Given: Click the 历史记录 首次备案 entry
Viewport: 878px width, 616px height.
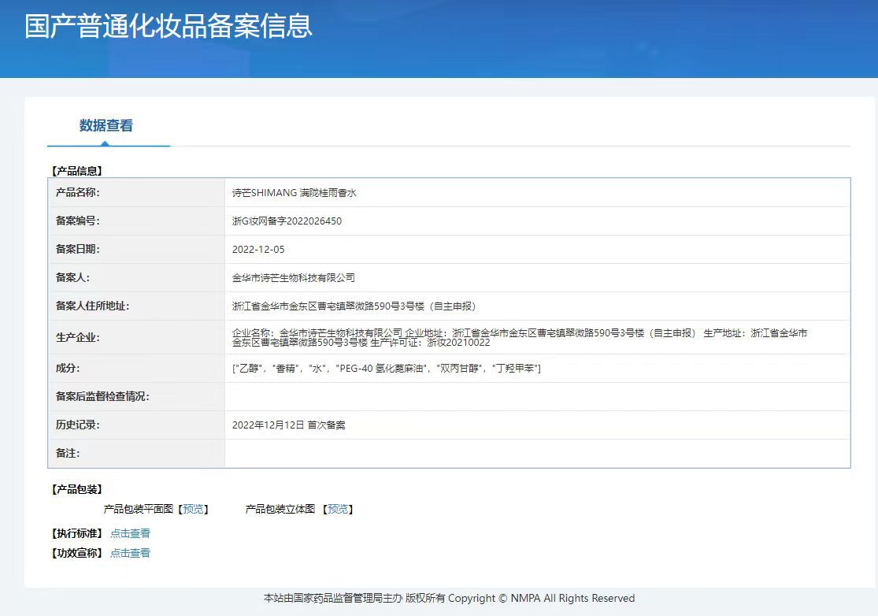Looking at the screenshot, I should 289,425.
